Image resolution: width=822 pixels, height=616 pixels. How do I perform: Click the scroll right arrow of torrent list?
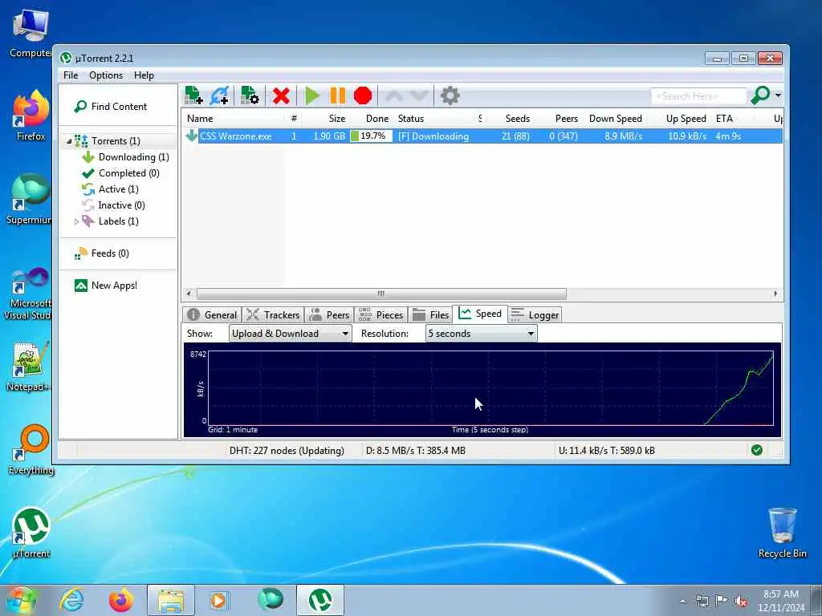tap(775, 294)
